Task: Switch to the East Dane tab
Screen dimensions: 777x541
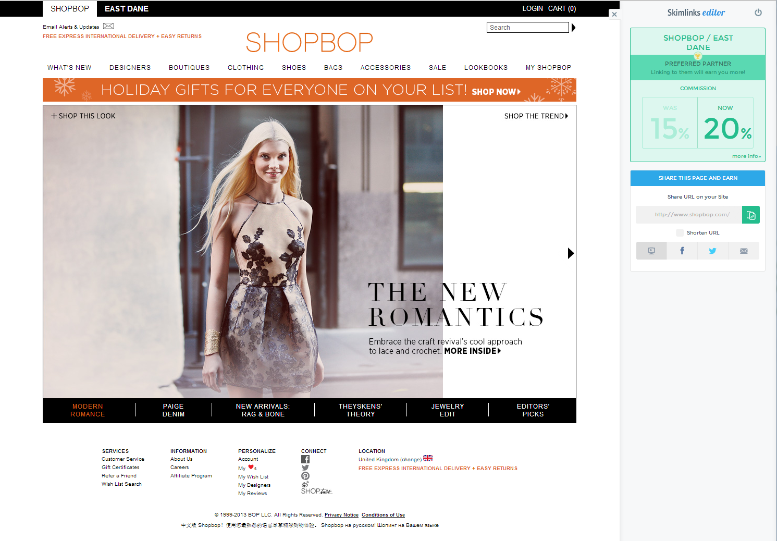Action: [x=127, y=9]
